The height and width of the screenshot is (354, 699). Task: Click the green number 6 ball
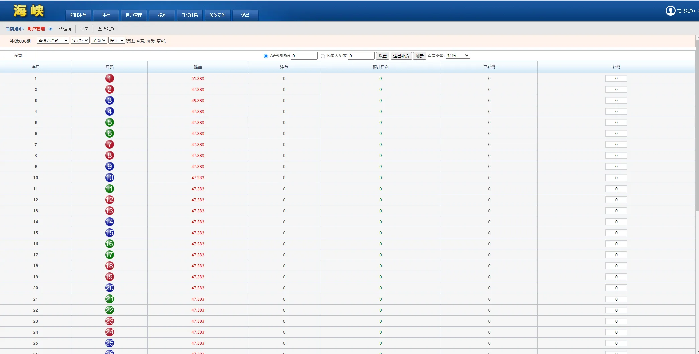coord(109,133)
